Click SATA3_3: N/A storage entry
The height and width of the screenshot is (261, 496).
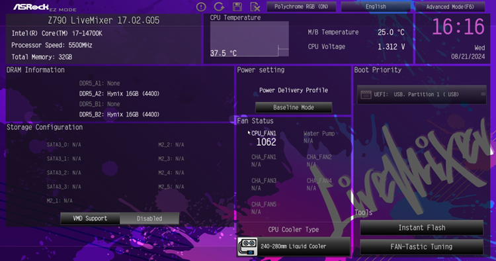64,187
